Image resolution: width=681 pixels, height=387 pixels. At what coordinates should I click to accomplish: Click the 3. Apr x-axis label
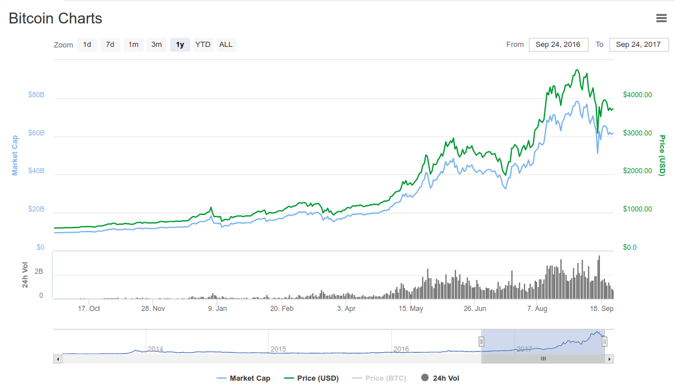(x=346, y=308)
